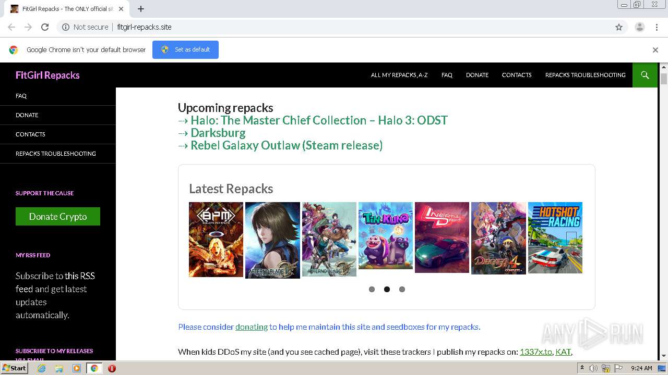Screen dimensions: 668x375
Task: Click the Latest Repacks heading
Action: pyautogui.click(x=231, y=189)
